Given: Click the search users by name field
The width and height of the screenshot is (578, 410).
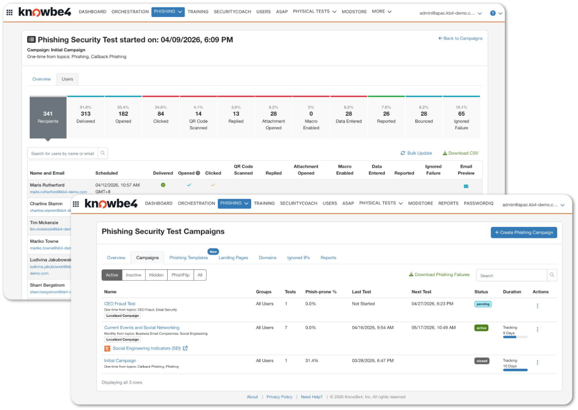Looking at the screenshot, I should tap(63, 154).
